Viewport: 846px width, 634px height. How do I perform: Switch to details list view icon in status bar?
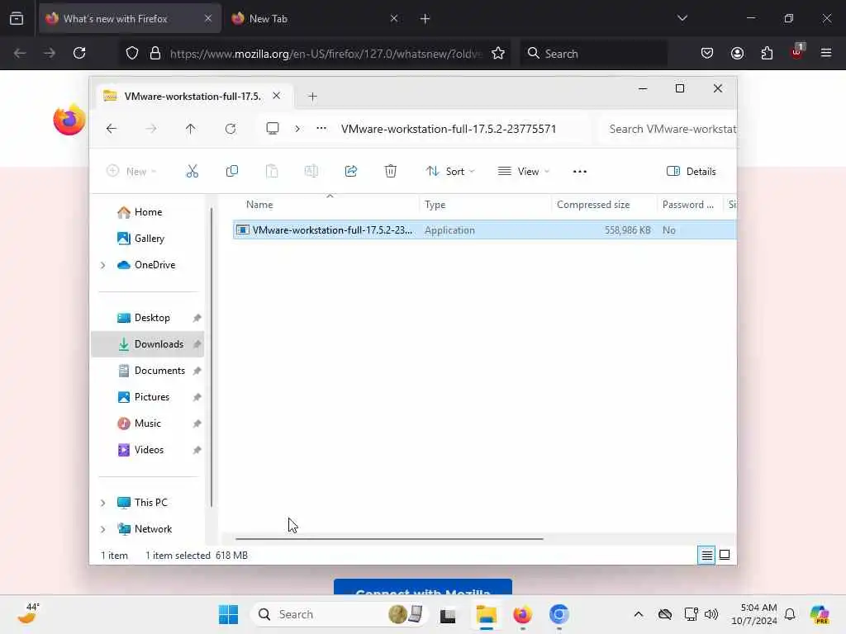(x=706, y=555)
